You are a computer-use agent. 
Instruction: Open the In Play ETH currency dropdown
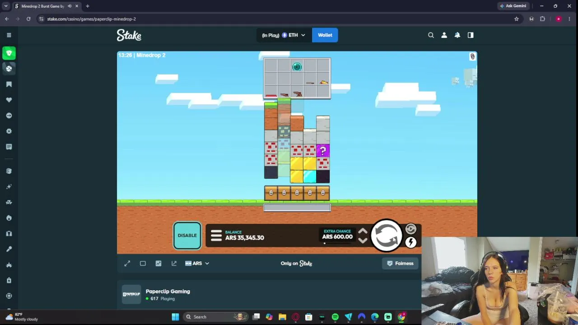(x=284, y=35)
